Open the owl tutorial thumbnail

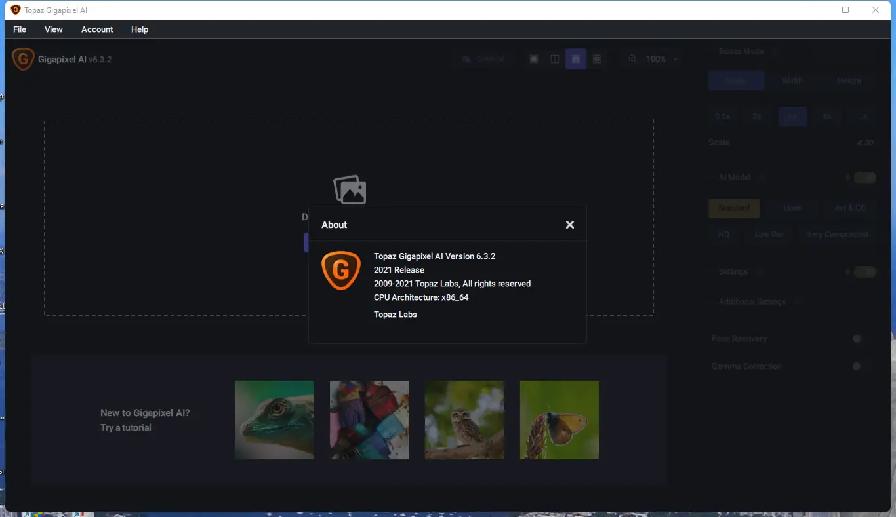tap(464, 419)
